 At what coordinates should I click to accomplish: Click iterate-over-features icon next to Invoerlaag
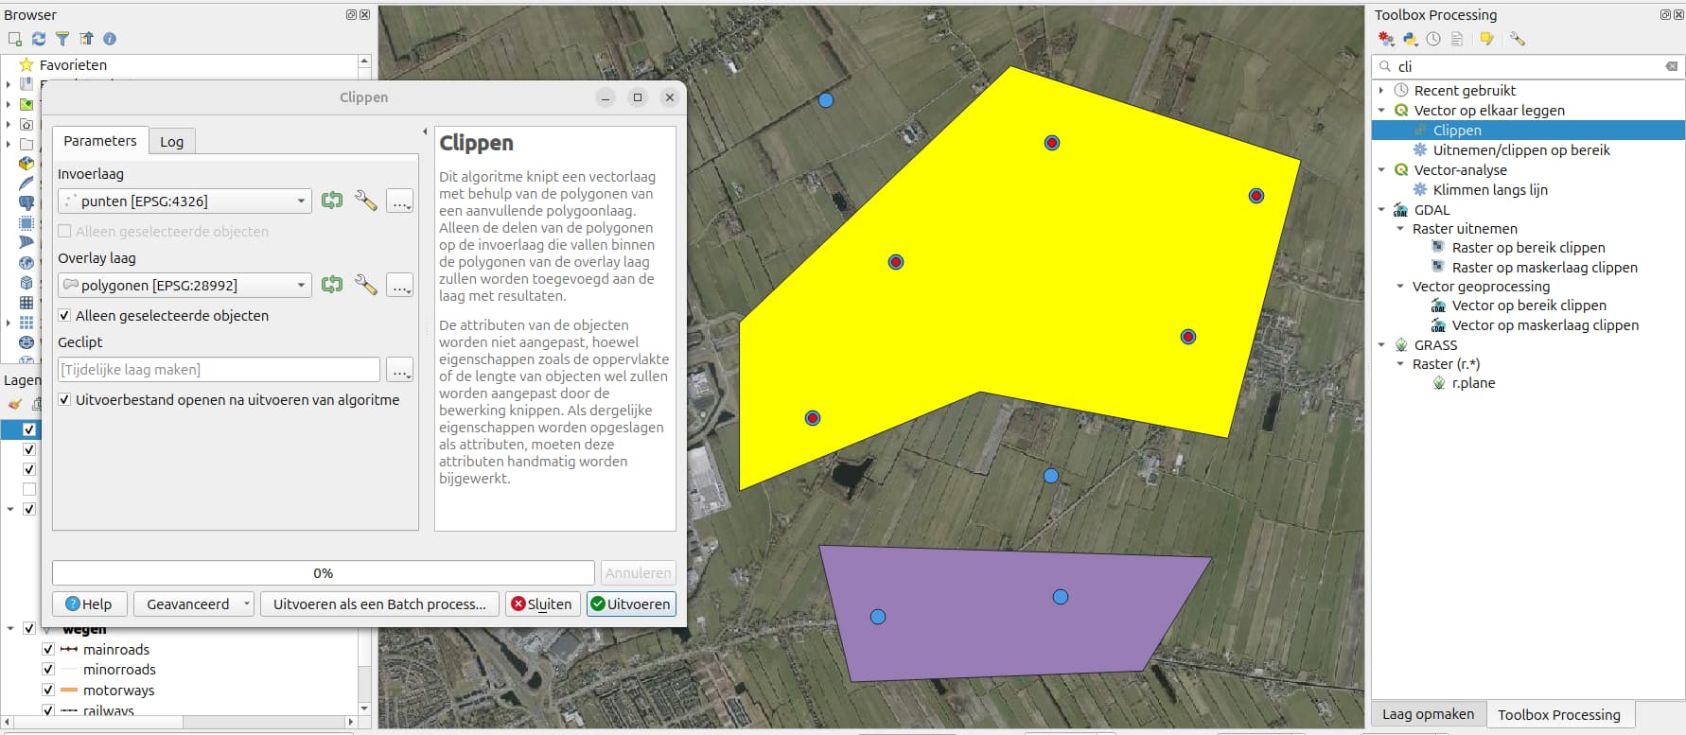tap(332, 201)
